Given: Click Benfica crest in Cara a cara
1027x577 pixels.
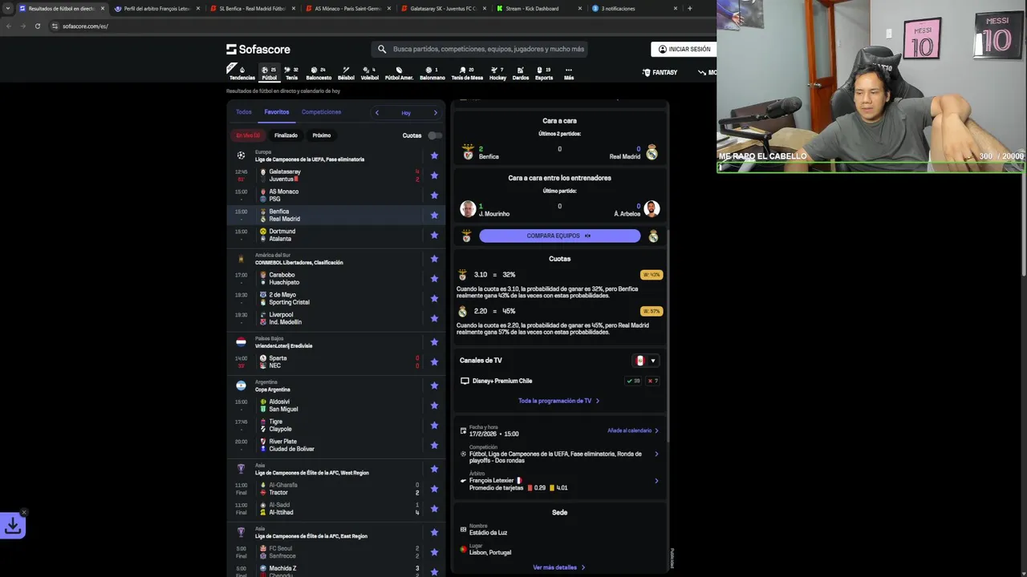Looking at the screenshot, I should coord(468,152).
